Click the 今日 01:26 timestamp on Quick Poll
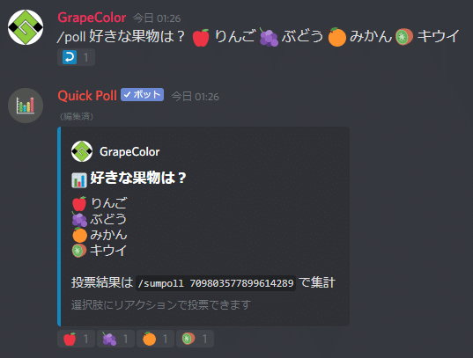Viewport: 473px width, 358px height. [x=195, y=97]
